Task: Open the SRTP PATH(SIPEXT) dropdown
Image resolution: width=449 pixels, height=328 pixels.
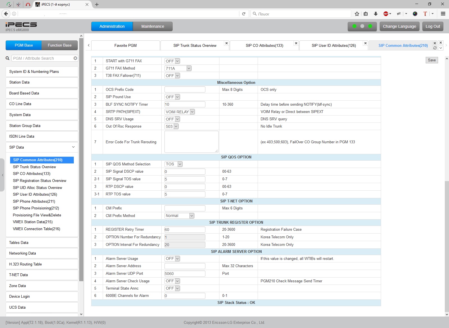Action: [x=180, y=112]
